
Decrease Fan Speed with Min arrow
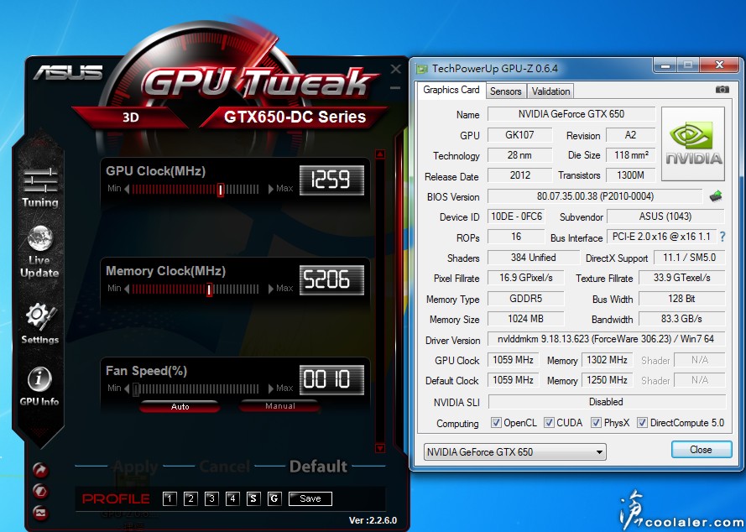pos(127,389)
